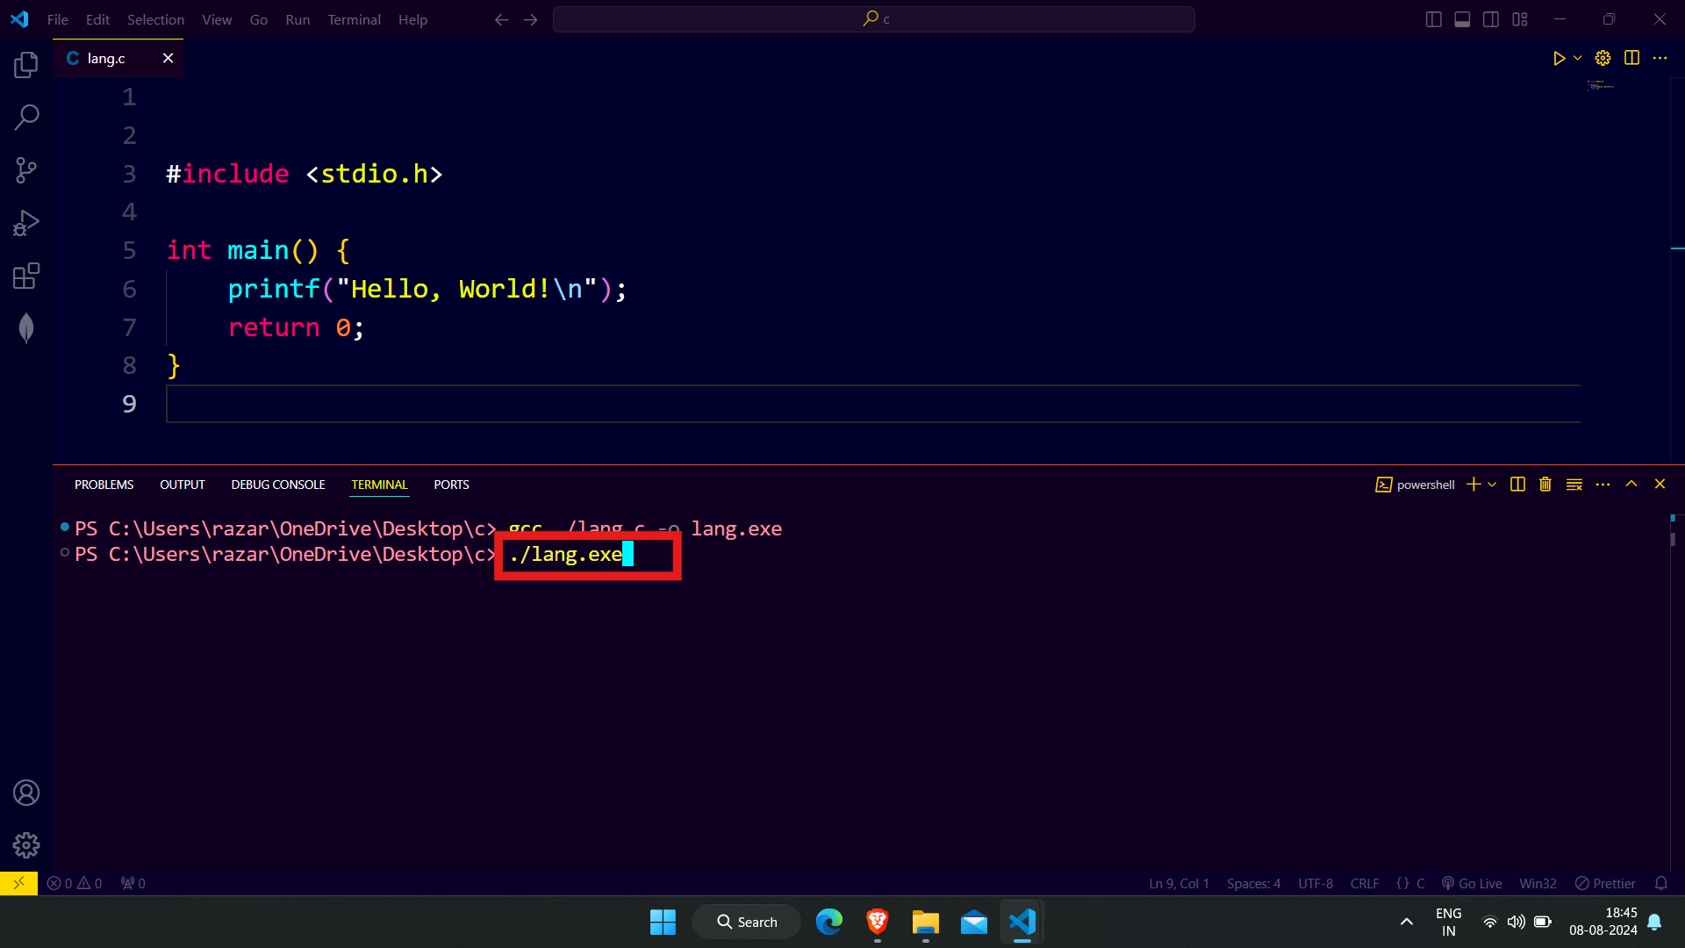The width and height of the screenshot is (1685, 948).
Task: Click the Prettier status item
Action: point(1605,883)
